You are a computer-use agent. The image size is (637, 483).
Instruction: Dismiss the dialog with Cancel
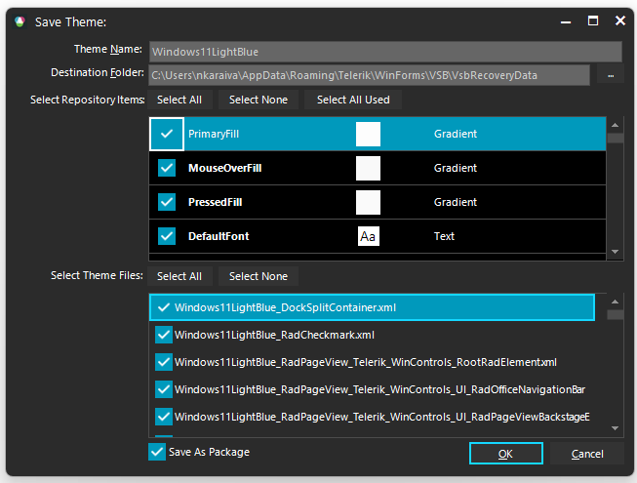587,454
